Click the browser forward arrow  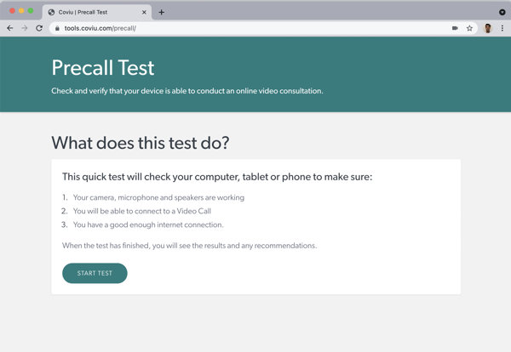(25, 28)
